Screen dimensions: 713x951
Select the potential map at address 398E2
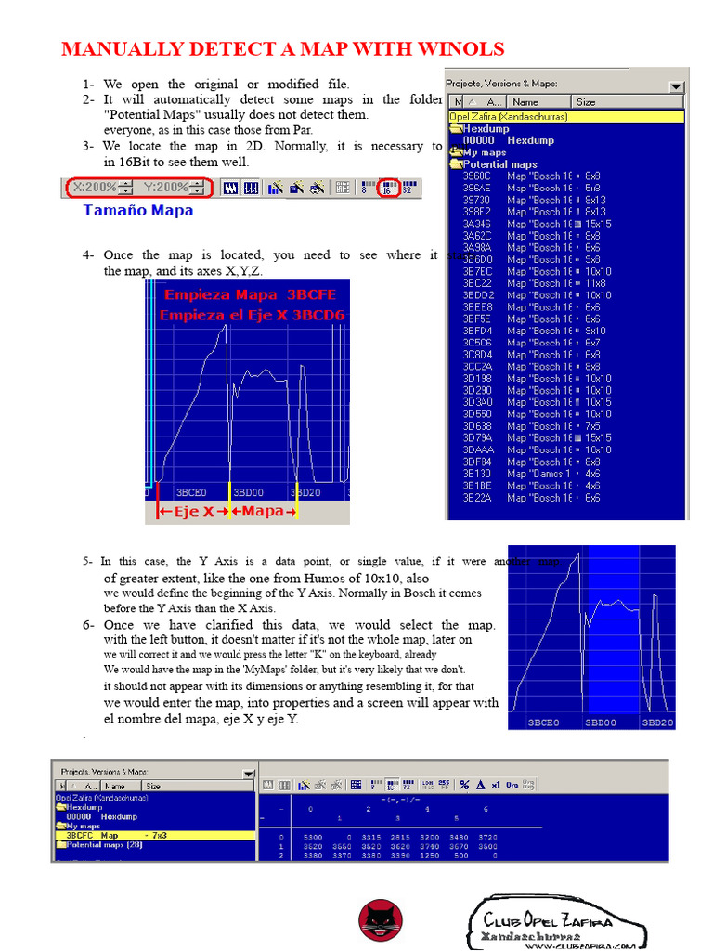click(534, 212)
